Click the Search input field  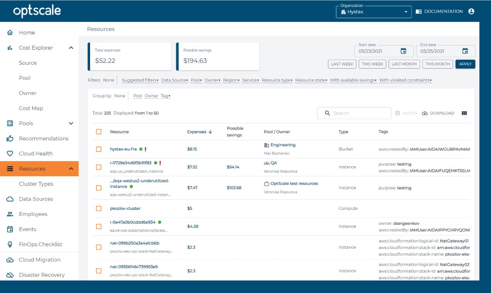pos(354,113)
